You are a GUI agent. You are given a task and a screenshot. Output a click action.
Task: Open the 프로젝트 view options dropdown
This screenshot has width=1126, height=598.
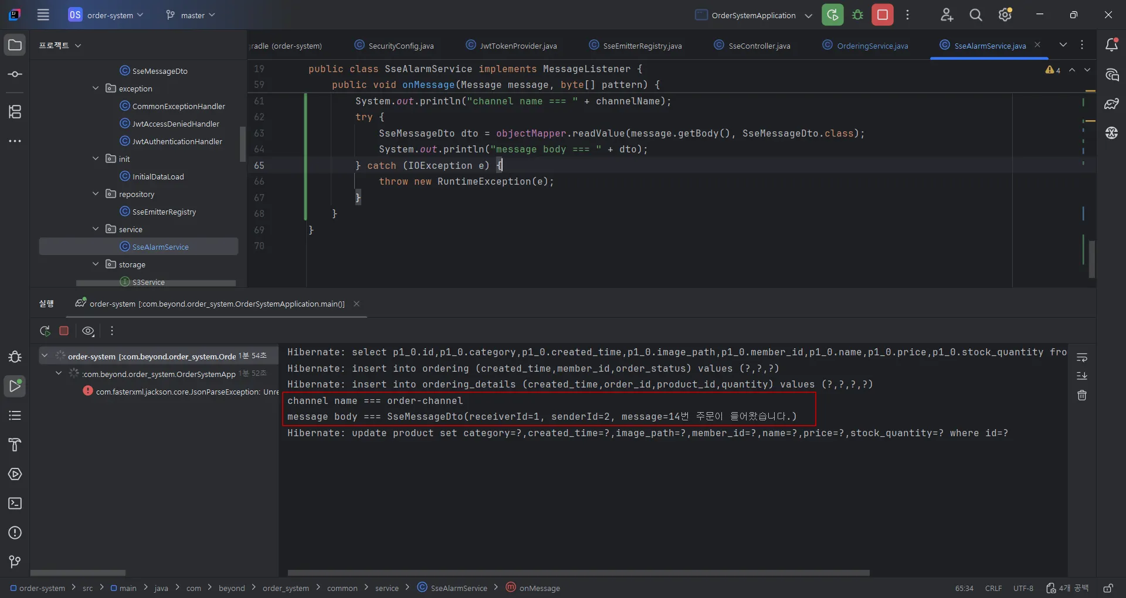pyautogui.click(x=60, y=45)
